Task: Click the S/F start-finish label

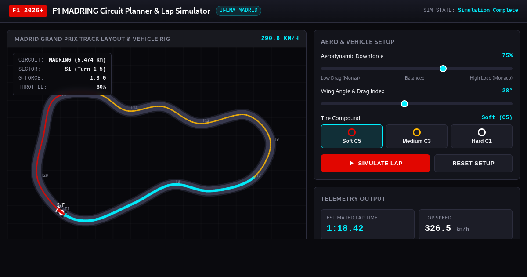Action: click(x=61, y=205)
